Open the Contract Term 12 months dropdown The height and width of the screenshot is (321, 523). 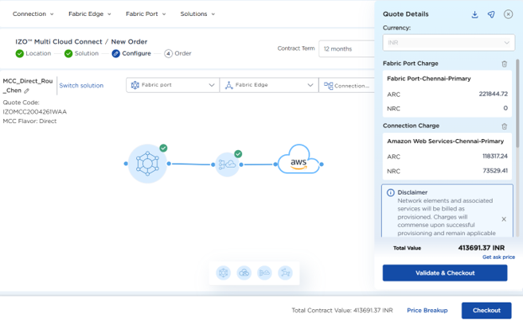click(347, 49)
